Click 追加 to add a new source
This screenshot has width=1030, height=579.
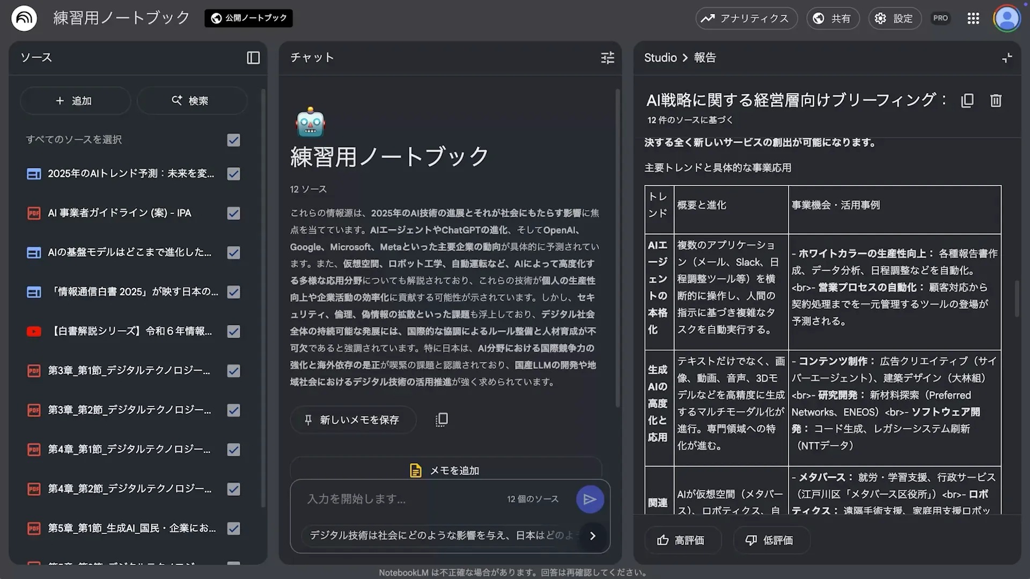(x=75, y=100)
